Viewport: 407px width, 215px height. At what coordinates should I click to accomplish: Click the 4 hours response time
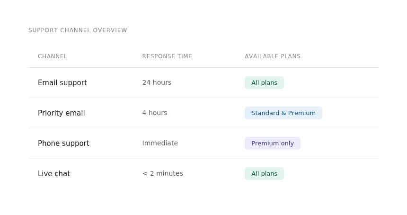(x=155, y=113)
